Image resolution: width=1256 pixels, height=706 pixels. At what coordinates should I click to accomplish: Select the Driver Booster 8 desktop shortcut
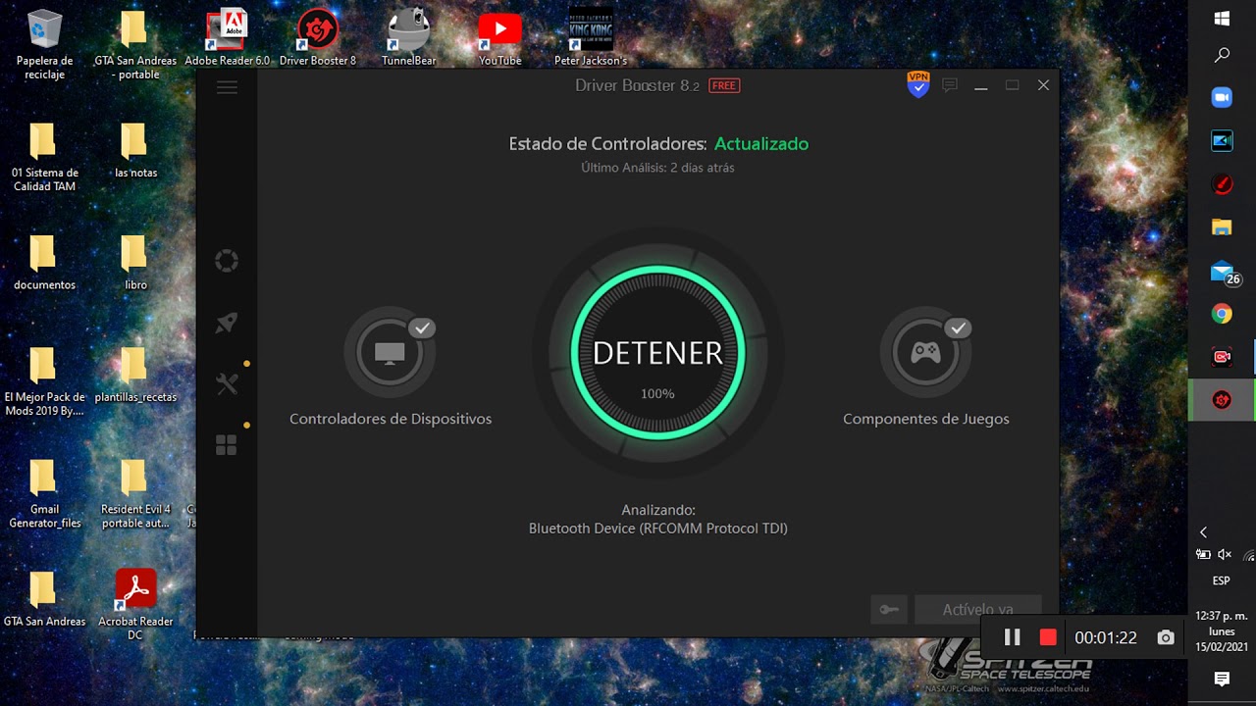pyautogui.click(x=318, y=39)
